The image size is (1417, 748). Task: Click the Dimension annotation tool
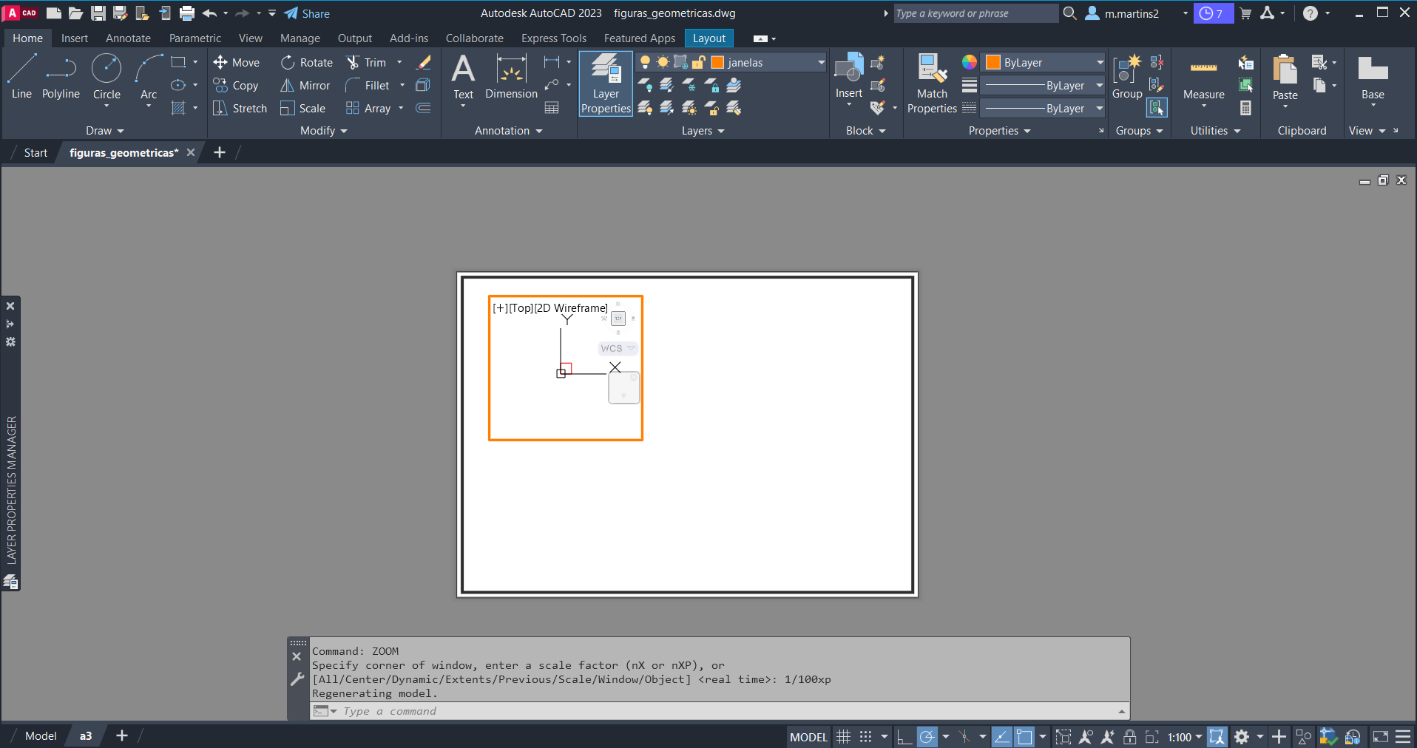[x=511, y=77]
